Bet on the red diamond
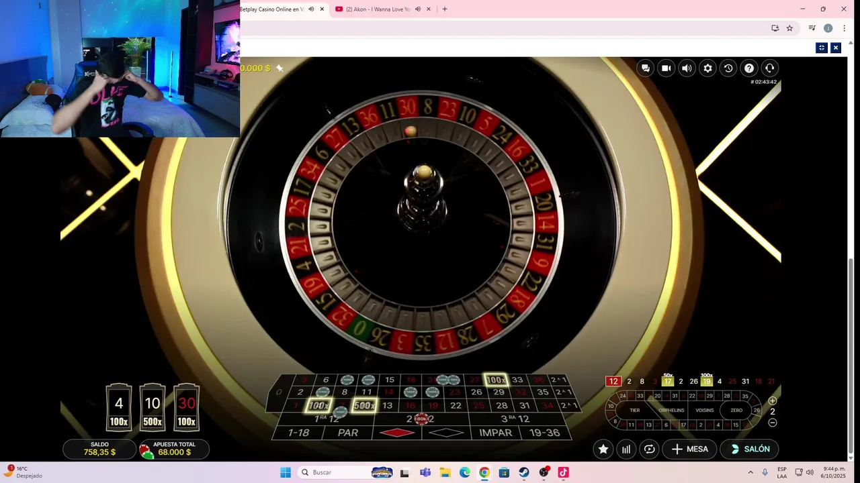The image size is (860, 483). tap(398, 433)
